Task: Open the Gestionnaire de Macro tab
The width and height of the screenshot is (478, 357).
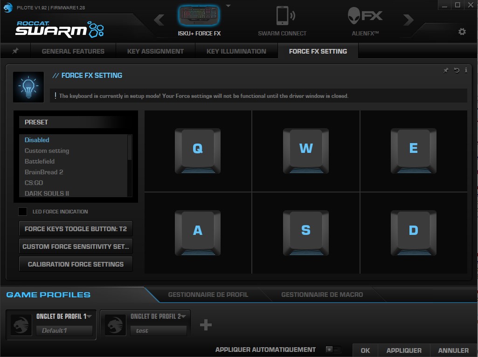Action: [322, 295]
